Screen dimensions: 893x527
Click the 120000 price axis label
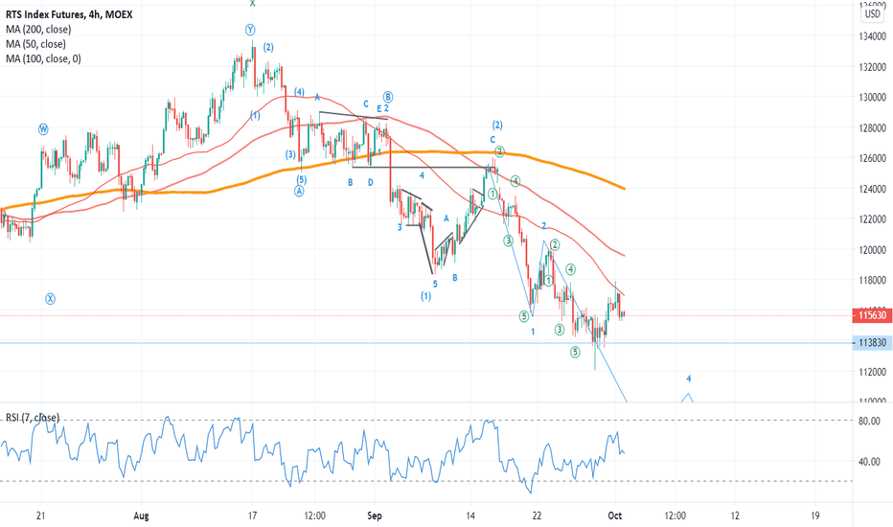pos(872,250)
